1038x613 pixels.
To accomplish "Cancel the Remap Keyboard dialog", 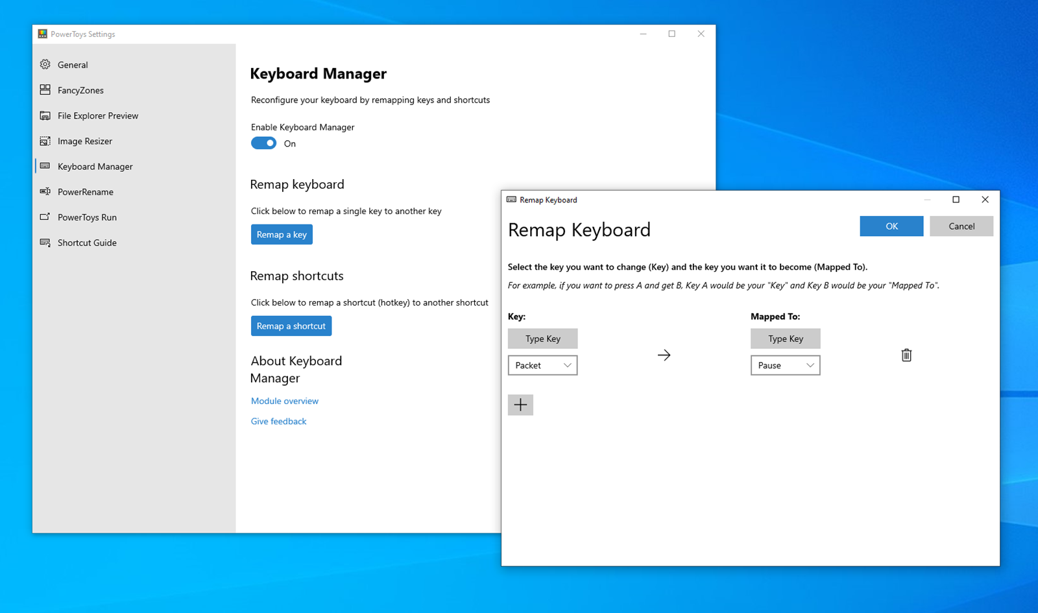I will pyautogui.click(x=961, y=226).
